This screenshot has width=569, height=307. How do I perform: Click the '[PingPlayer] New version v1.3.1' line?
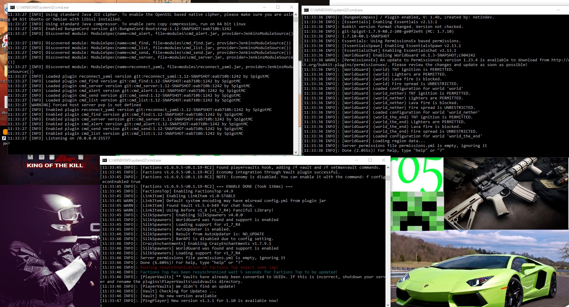click(x=189, y=301)
